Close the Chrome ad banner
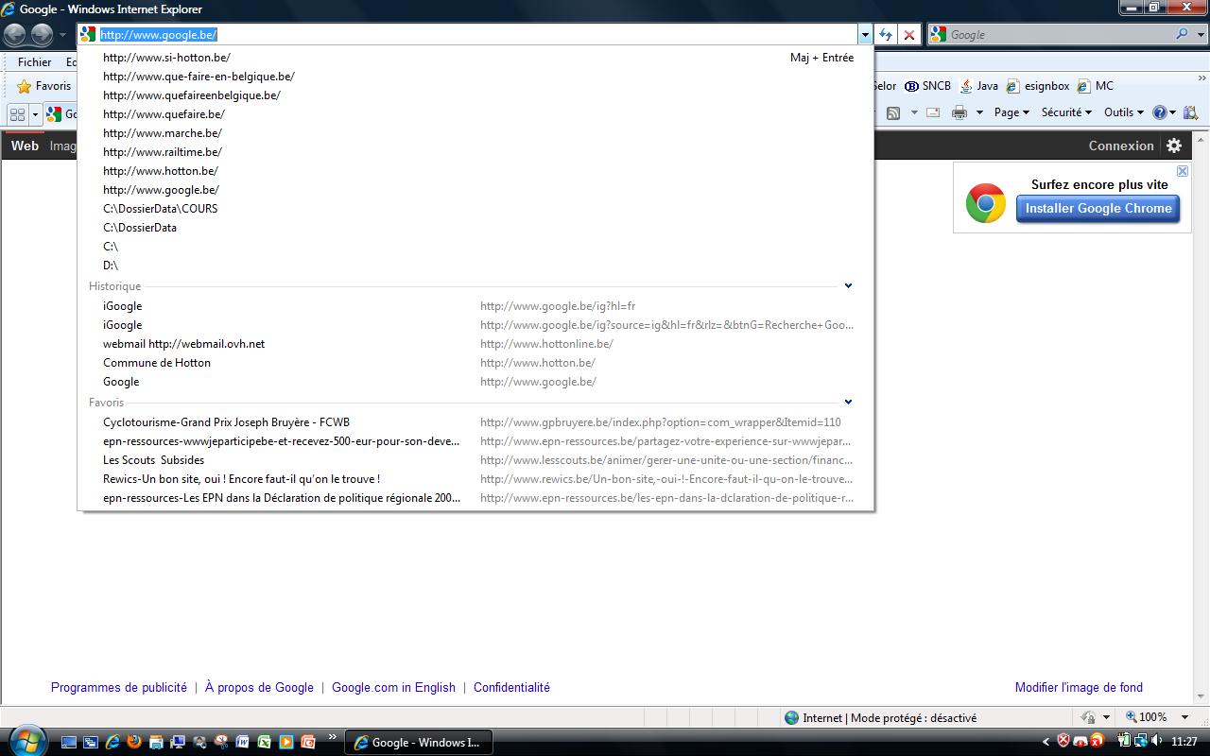 tap(1182, 171)
